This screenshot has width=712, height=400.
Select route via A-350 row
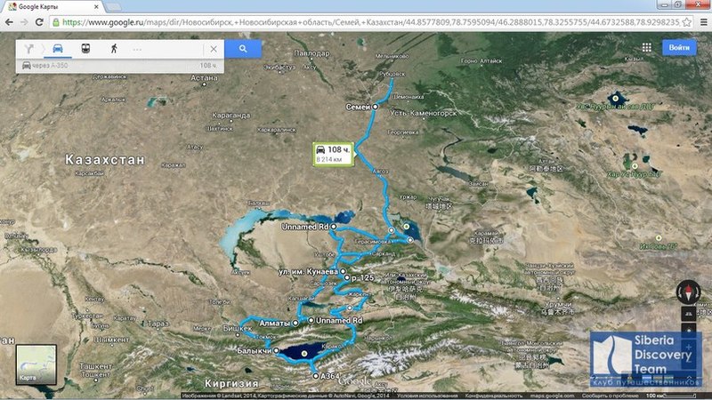(120, 66)
